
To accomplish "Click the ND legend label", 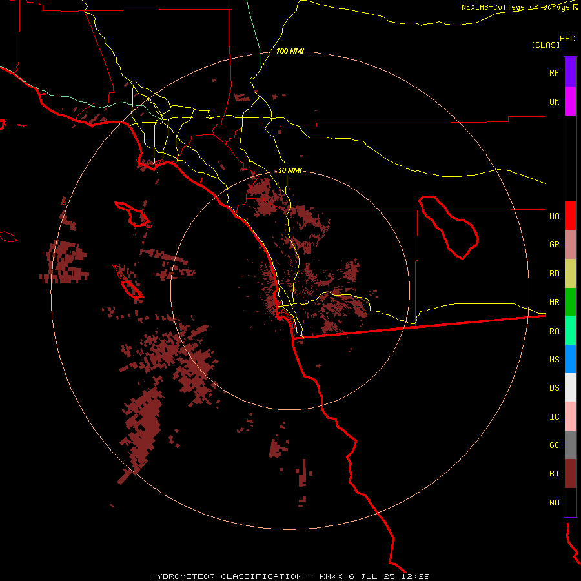I will pyautogui.click(x=554, y=503).
